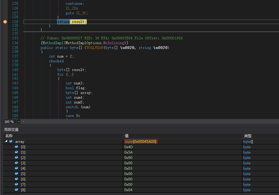The image size is (279, 195).
Task: Click the 值 column header
Action: point(127,136)
